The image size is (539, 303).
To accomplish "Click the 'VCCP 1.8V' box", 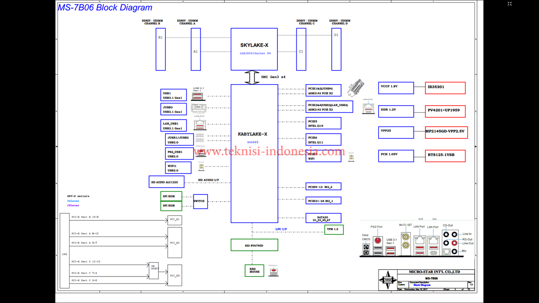I will 396,88.
